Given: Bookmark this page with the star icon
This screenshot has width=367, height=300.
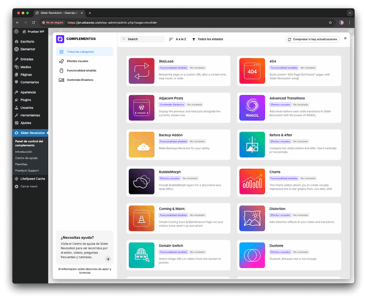Looking at the screenshot, I should 330,23.
